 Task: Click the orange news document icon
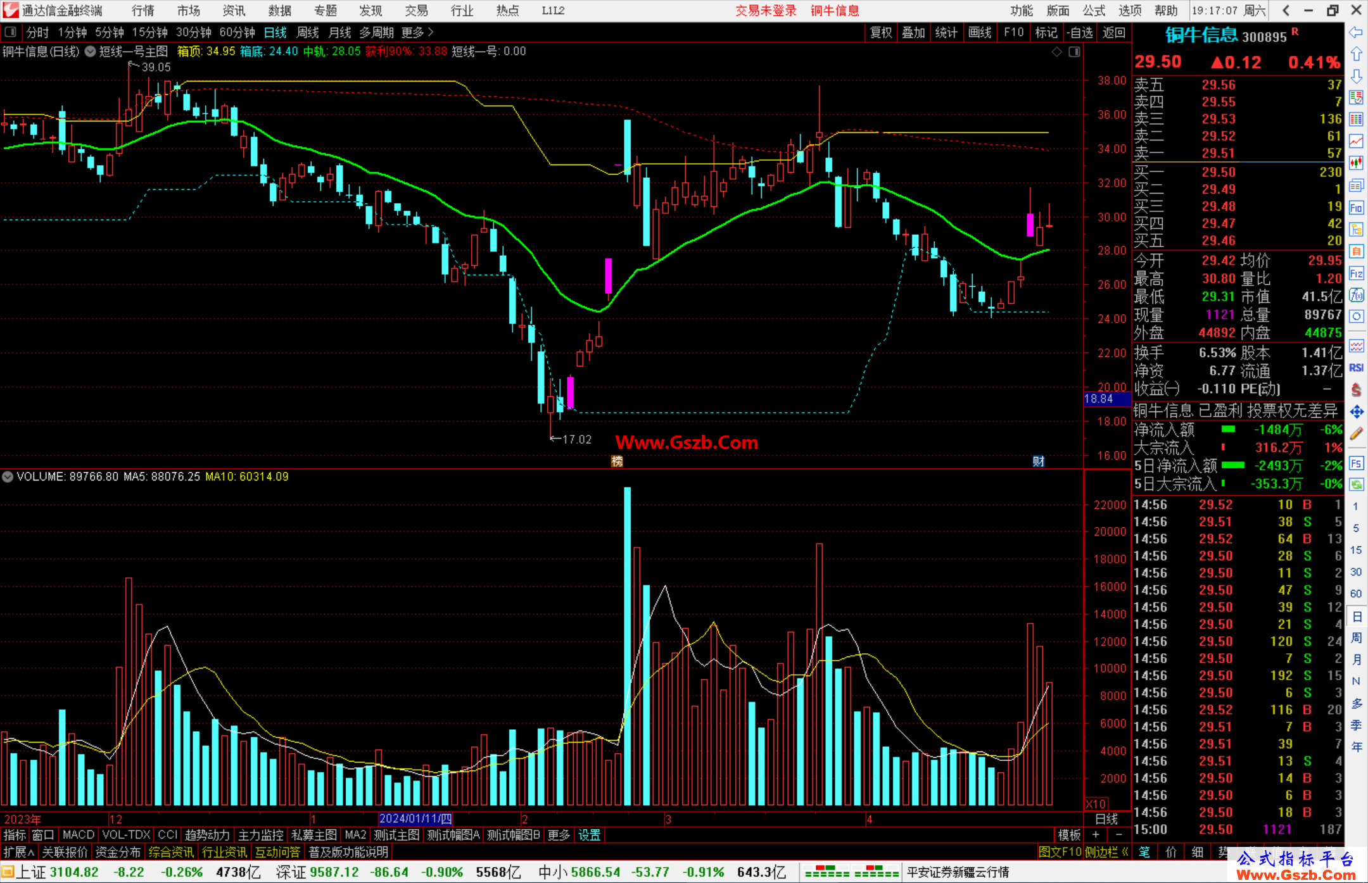click(1356, 251)
